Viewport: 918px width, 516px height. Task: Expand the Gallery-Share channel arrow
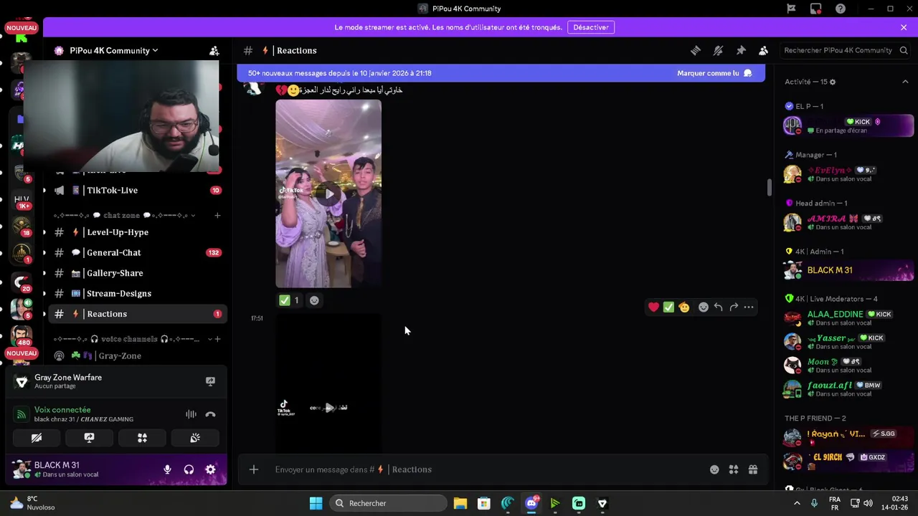pyautogui.click(x=44, y=273)
